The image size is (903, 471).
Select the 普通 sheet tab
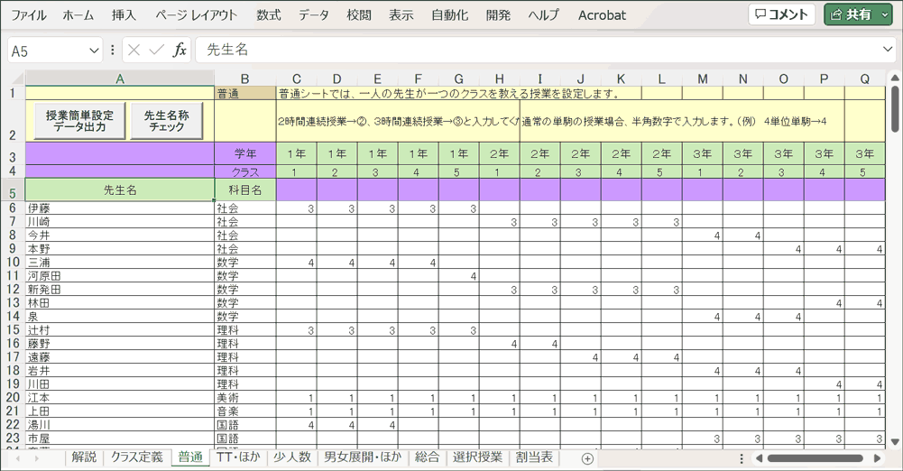tap(190, 457)
